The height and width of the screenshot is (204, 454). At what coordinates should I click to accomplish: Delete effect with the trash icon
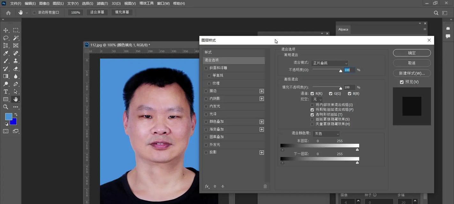coord(265,186)
